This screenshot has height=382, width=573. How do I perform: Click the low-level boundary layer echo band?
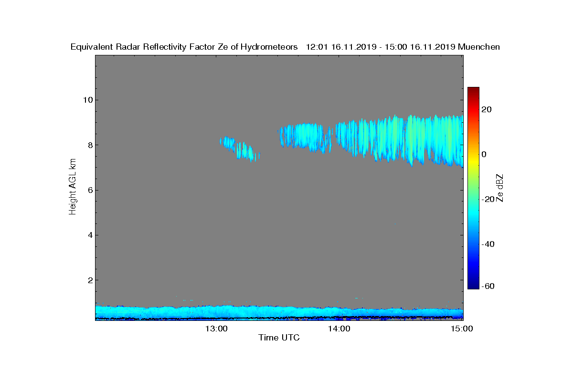pos(279,312)
